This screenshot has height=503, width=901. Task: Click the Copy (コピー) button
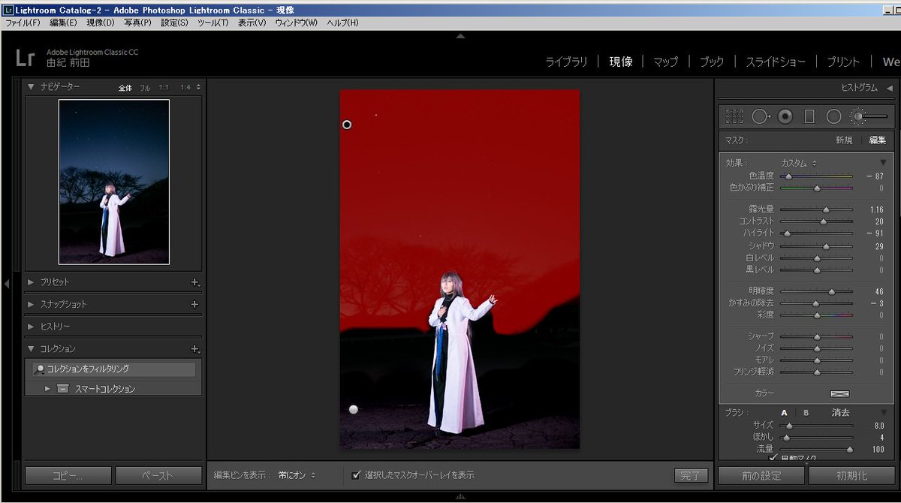[68, 475]
